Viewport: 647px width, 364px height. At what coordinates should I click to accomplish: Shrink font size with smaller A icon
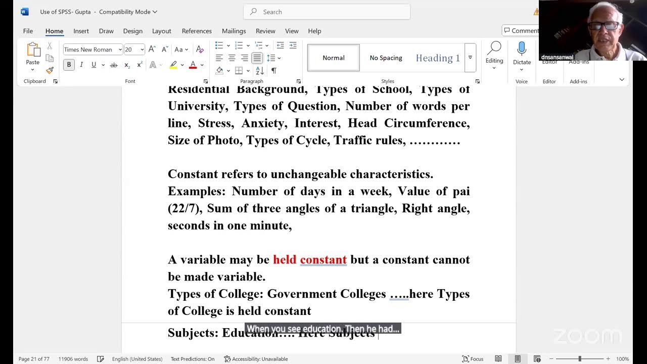(165, 50)
